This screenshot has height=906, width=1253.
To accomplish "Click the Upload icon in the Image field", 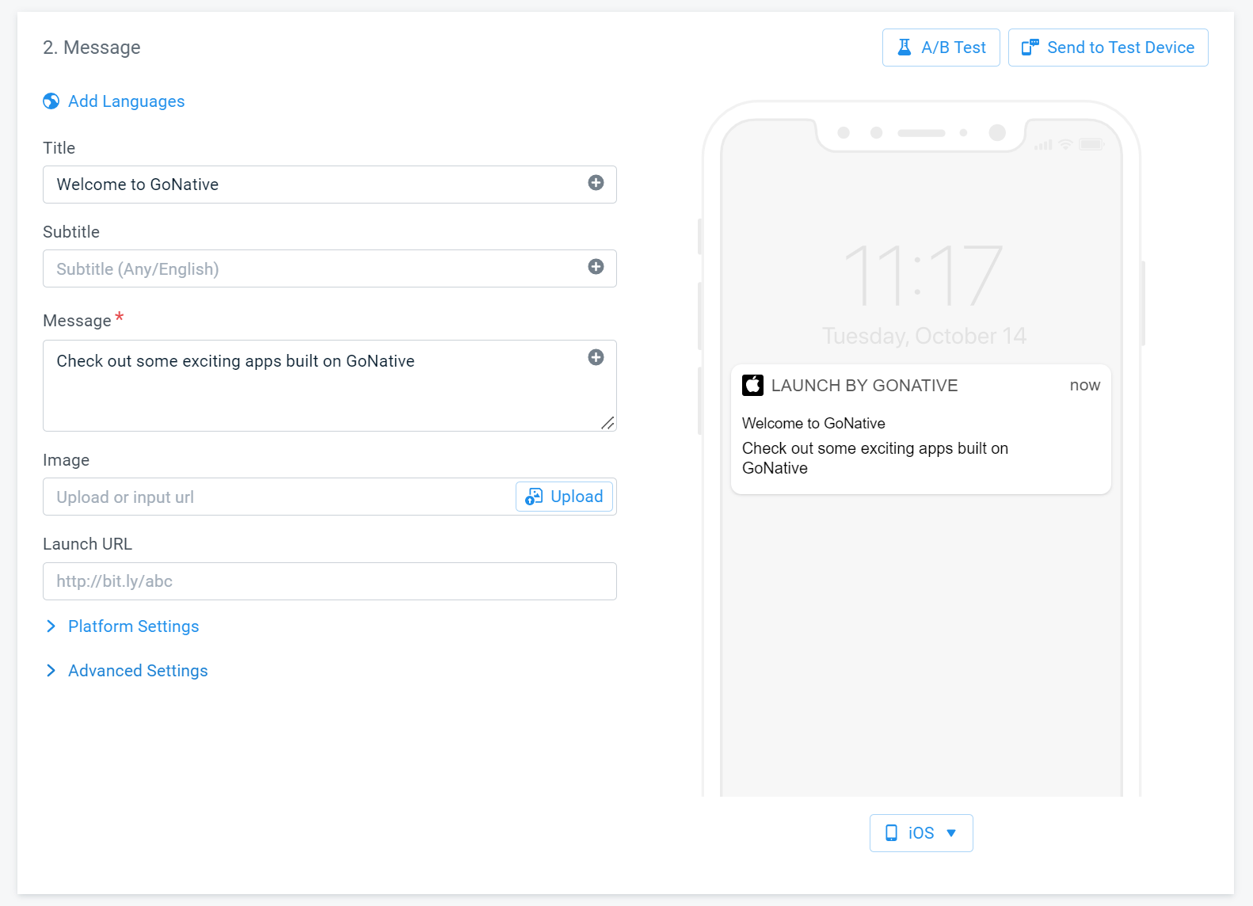I will point(534,497).
